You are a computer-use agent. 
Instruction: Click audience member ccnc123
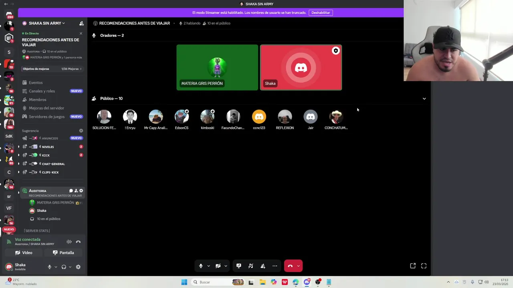[259, 120]
